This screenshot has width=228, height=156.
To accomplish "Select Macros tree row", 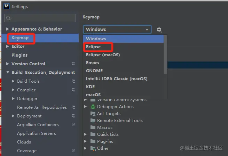I will tap(105, 128).
